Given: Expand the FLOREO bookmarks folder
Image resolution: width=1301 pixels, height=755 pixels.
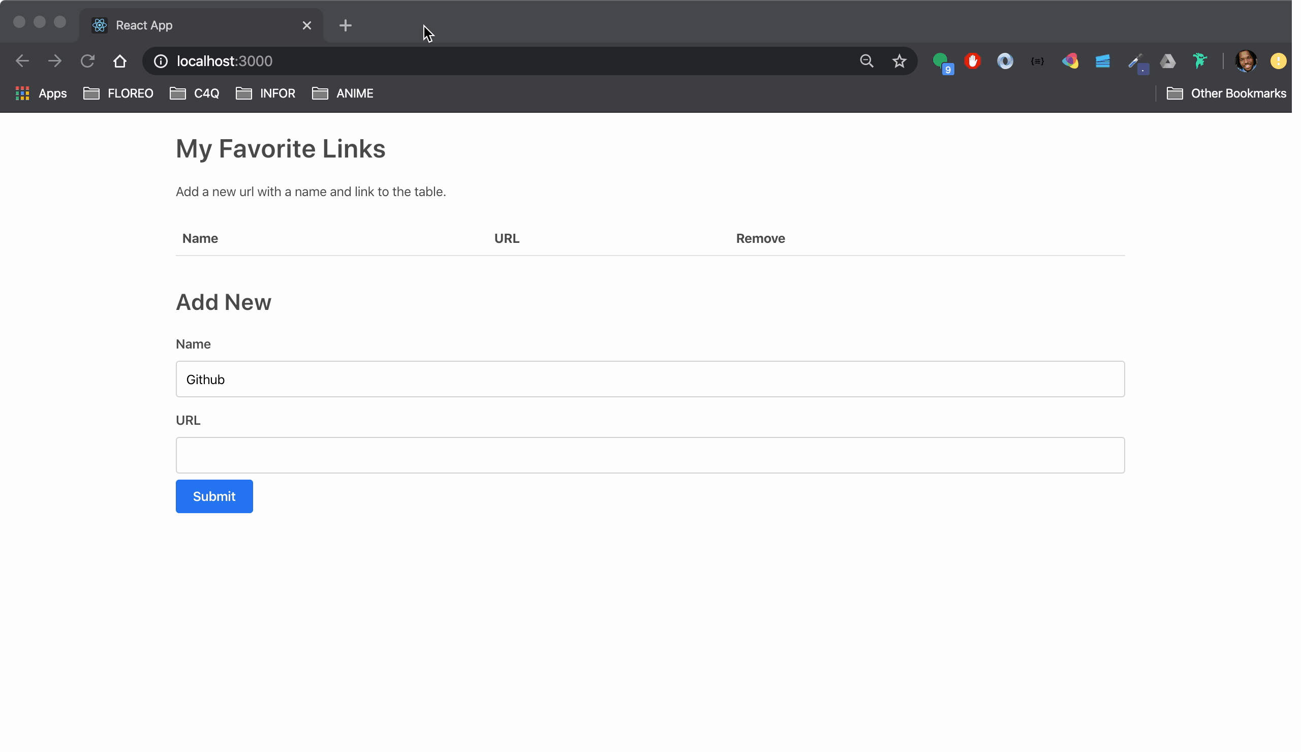Looking at the screenshot, I should (119, 93).
